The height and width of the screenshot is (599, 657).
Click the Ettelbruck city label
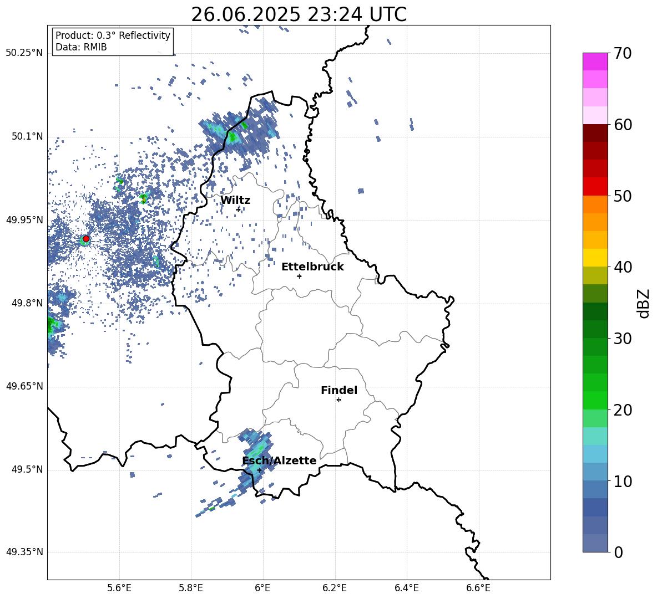pyautogui.click(x=312, y=267)
